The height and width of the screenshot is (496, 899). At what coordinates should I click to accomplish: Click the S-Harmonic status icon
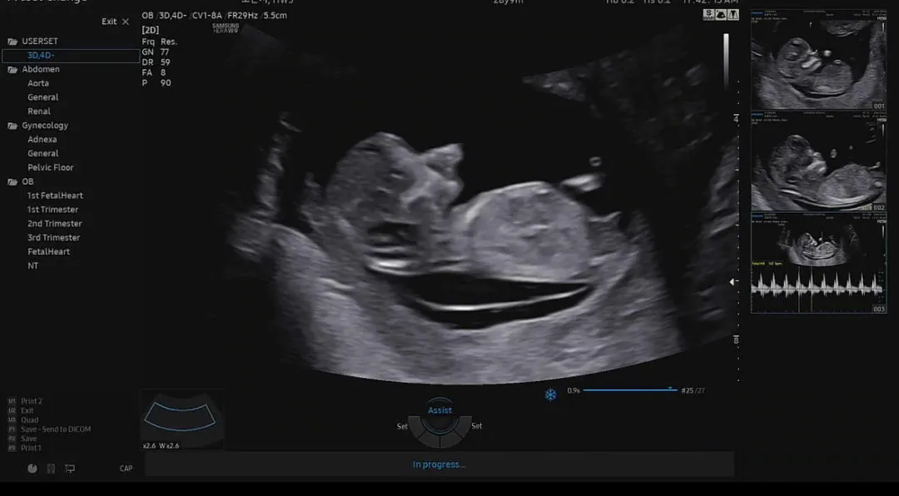click(709, 15)
